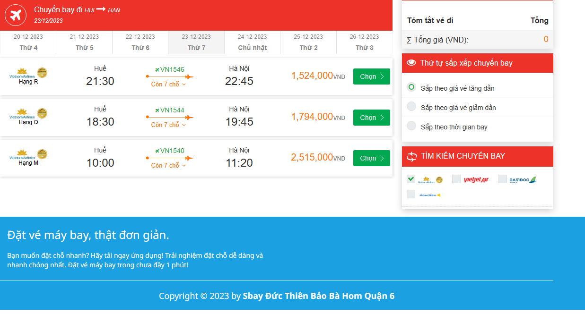Select sort by ascending ticket price
Image resolution: width=585 pixels, height=314 pixels.
pos(411,87)
